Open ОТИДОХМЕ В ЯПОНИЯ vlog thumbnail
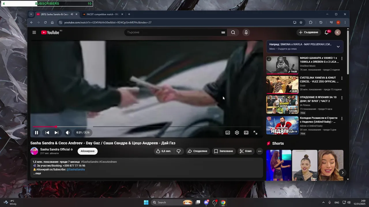 (x=282, y=105)
